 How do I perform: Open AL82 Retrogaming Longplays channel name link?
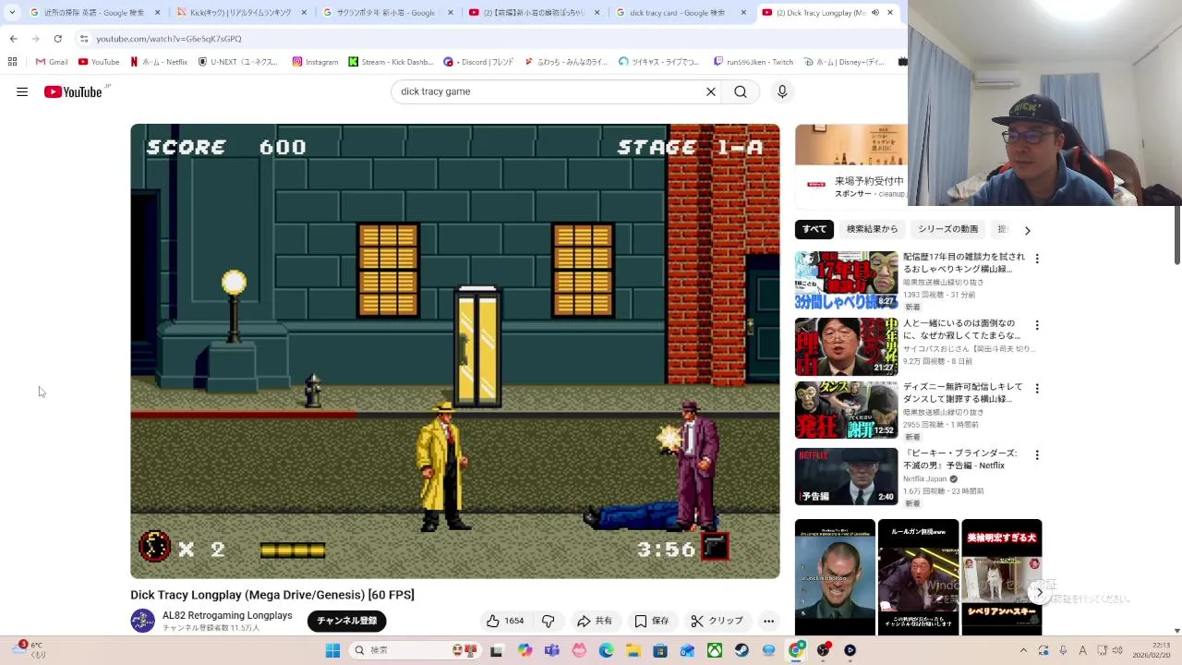(x=227, y=615)
